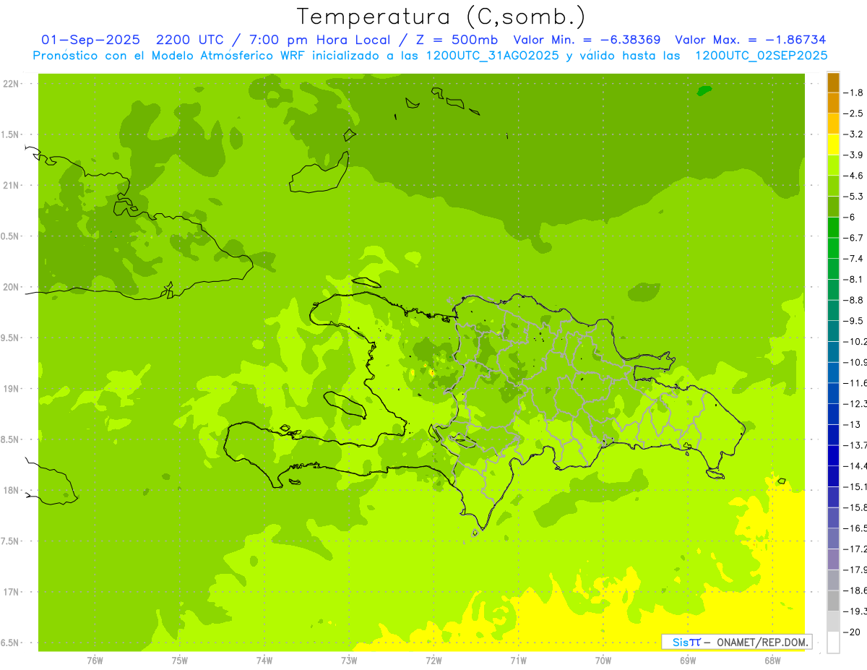Click the -3.9 legend value
This screenshot has width=867, height=670.
pyautogui.click(x=854, y=155)
